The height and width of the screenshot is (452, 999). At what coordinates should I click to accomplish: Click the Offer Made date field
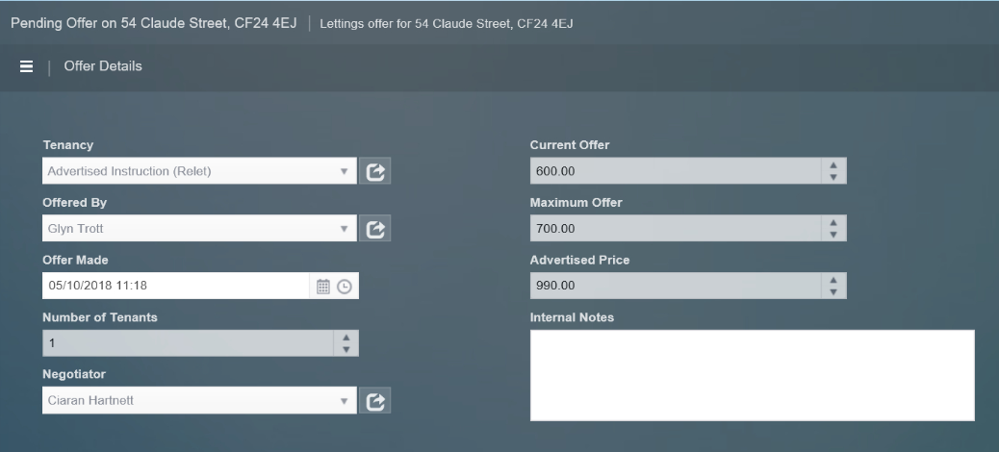(x=176, y=286)
